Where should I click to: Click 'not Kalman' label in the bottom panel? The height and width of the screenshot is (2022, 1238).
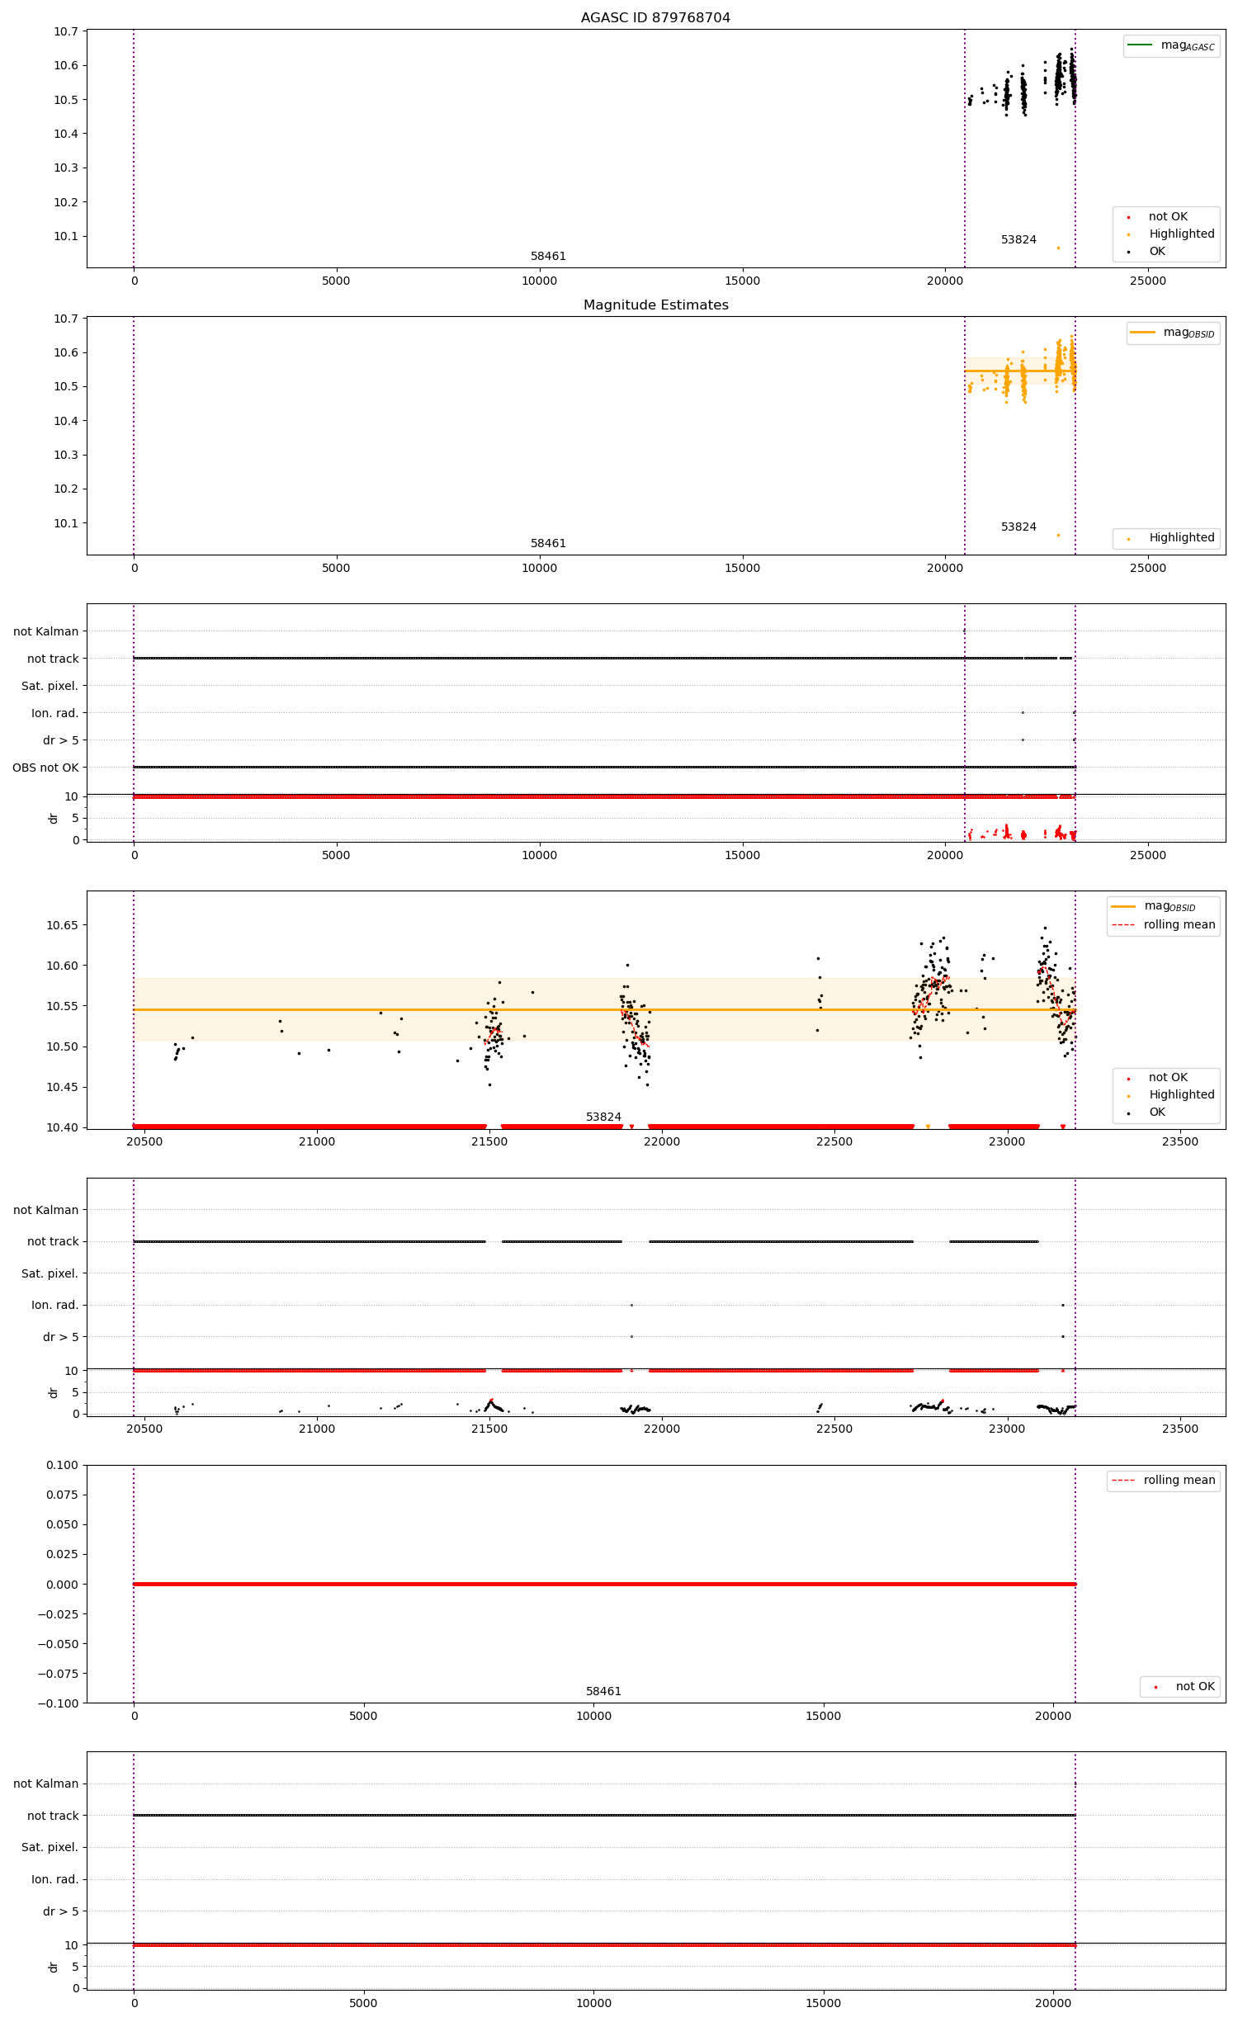coord(45,1783)
